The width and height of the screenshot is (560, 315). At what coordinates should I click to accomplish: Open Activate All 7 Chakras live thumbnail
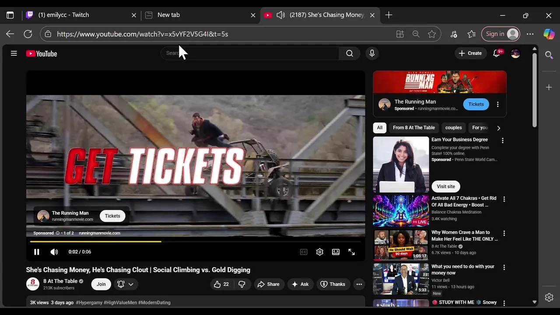coord(401,211)
